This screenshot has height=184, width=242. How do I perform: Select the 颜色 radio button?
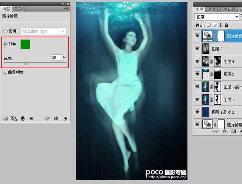tap(5, 45)
